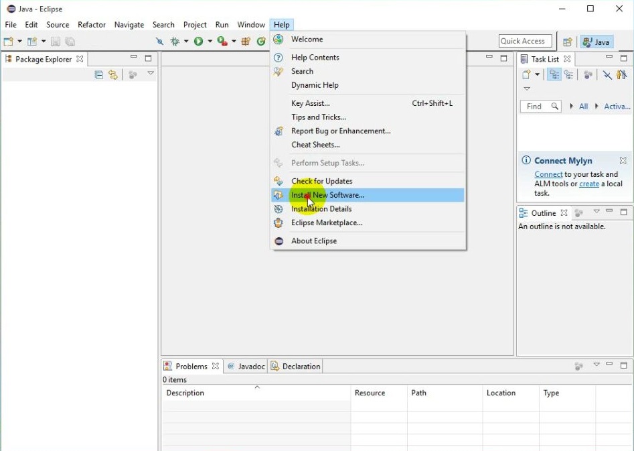Click the Run Last Tool coverage icon
The width and height of the screenshot is (634, 451).
[222, 42]
